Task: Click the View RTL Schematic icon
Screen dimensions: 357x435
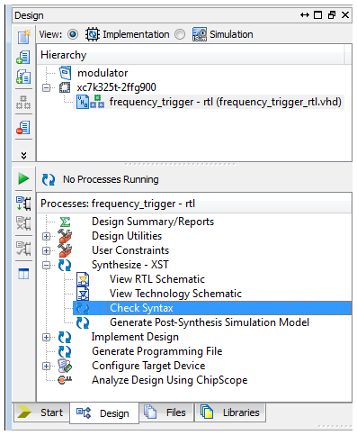Action: pyautogui.click(x=83, y=279)
